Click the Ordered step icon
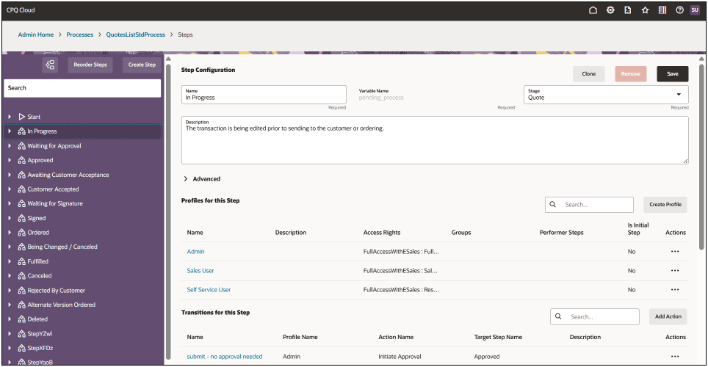This screenshot has width=708, height=367. 22,233
